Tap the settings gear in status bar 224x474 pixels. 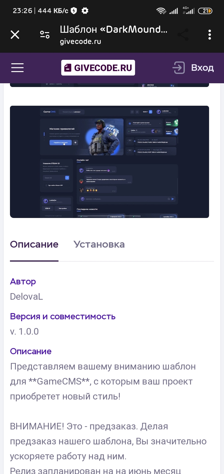pos(85,11)
